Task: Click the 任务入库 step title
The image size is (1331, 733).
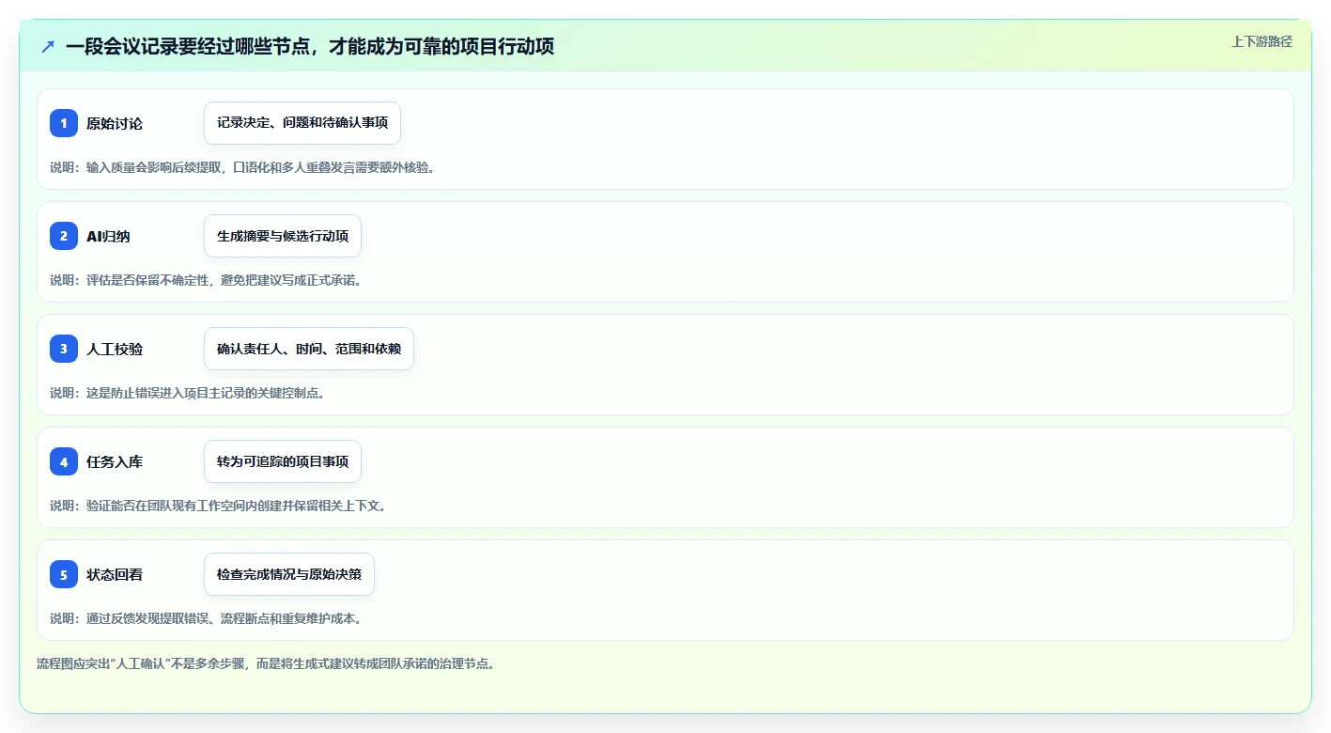Action: pyautogui.click(x=115, y=461)
